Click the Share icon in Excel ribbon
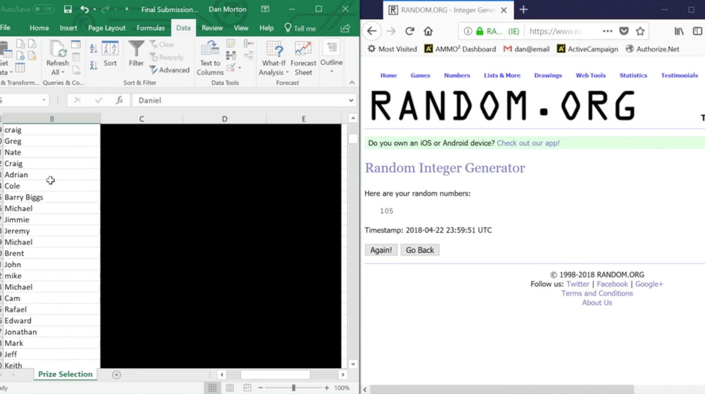Image resolution: width=705 pixels, height=394 pixels. click(x=345, y=28)
